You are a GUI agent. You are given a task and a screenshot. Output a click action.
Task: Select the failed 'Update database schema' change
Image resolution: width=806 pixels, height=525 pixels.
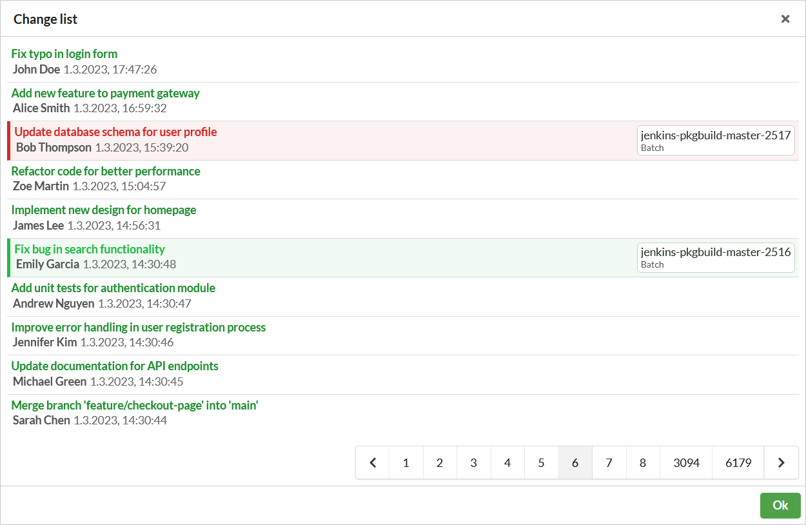pyautogui.click(x=115, y=132)
